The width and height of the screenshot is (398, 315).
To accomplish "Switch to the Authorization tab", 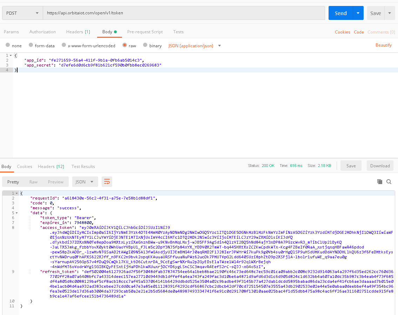I will point(42,32).
